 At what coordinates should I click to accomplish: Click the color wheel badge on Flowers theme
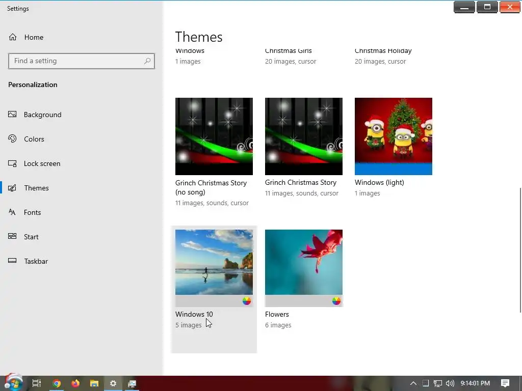click(x=336, y=301)
